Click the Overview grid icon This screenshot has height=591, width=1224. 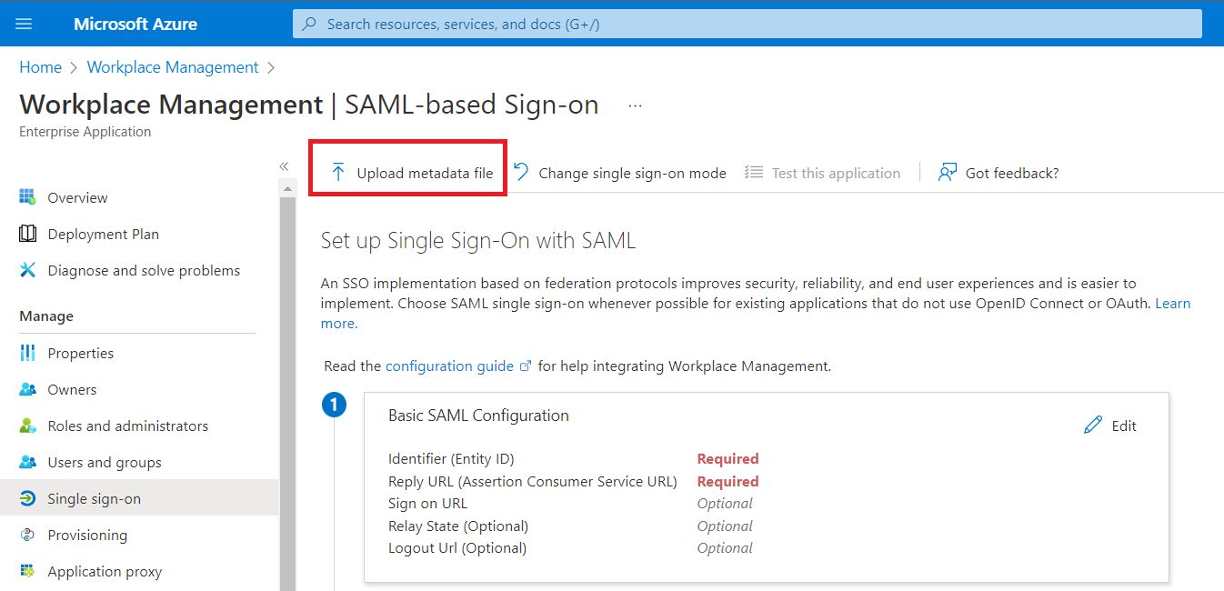coord(27,197)
